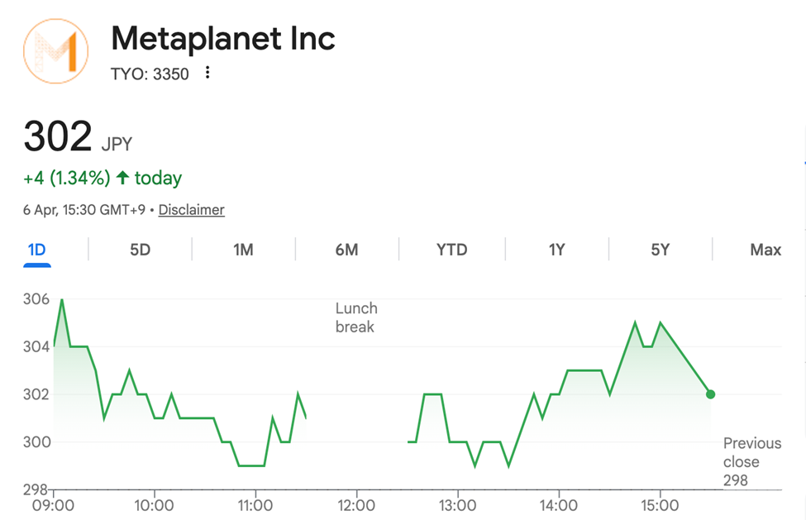Switch to the 5D time range
This screenshot has width=806, height=520.
[x=139, y=249]
